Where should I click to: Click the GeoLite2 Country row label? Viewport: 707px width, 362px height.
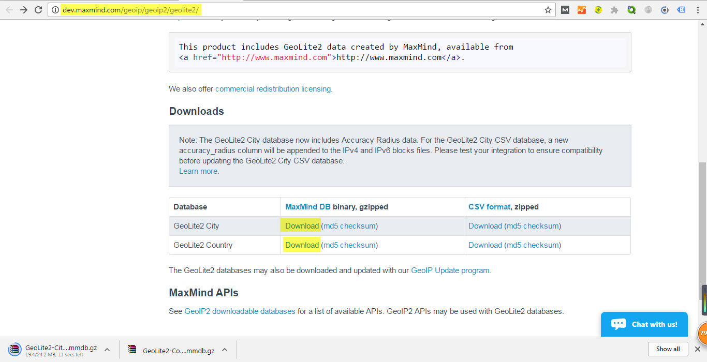click(203, 245)
